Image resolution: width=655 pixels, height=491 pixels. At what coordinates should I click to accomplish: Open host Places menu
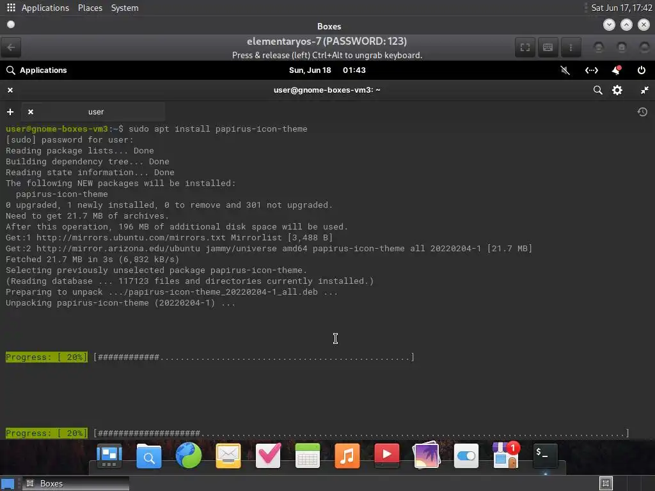coord(90,8)
